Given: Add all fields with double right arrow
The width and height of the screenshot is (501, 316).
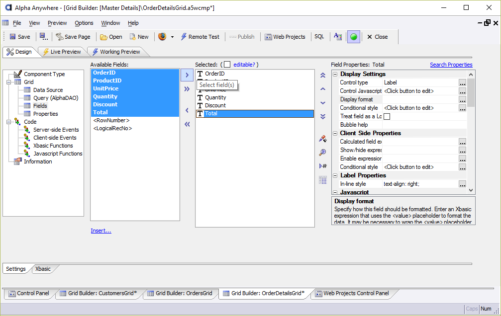Looking at the screenshot, I should click(187, 89).
